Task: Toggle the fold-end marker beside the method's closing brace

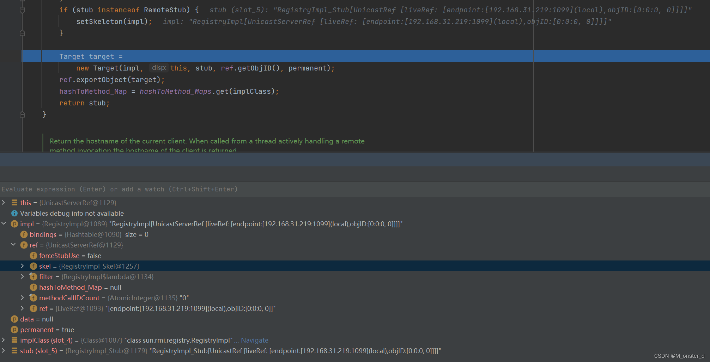Action: pyautogui.click(x=22, y=115)
